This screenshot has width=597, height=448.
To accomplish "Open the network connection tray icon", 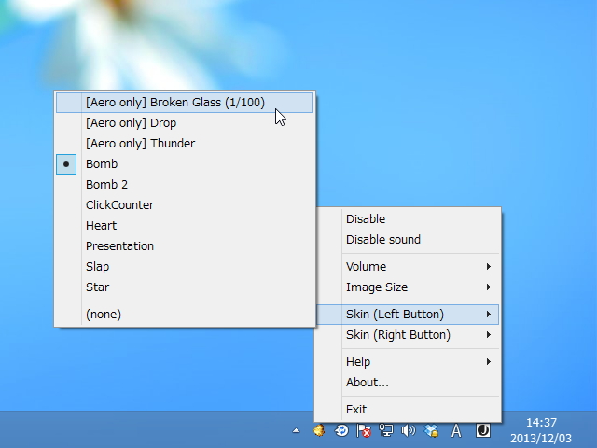I will (x=386, y=430).
